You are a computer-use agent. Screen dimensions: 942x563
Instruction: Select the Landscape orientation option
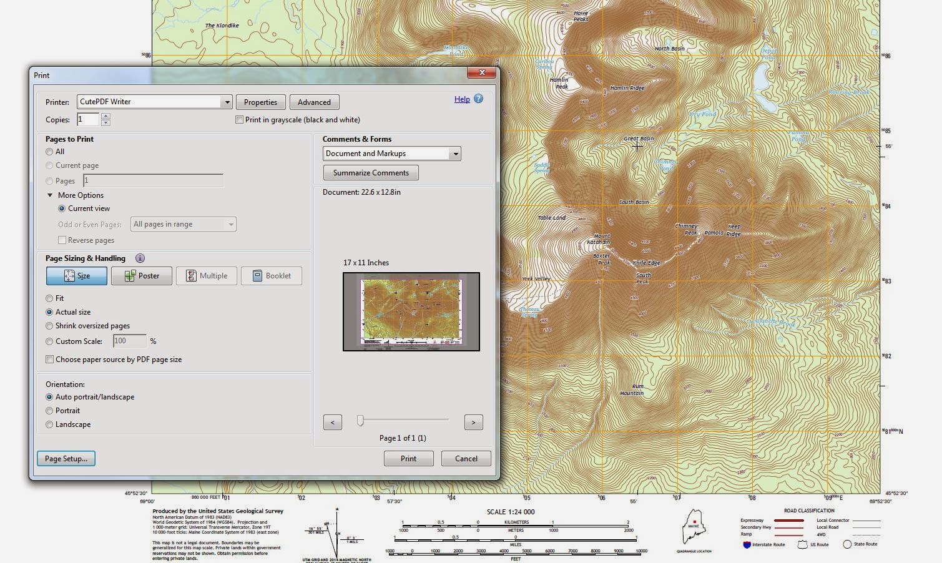click(x=49, y=424)
